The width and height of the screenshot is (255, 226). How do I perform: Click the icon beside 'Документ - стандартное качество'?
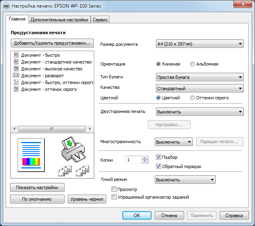point(16,62)
